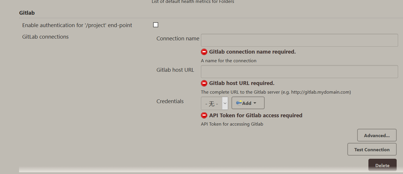
Task: Click the red error icon beside API Token required
Action: 204,116
